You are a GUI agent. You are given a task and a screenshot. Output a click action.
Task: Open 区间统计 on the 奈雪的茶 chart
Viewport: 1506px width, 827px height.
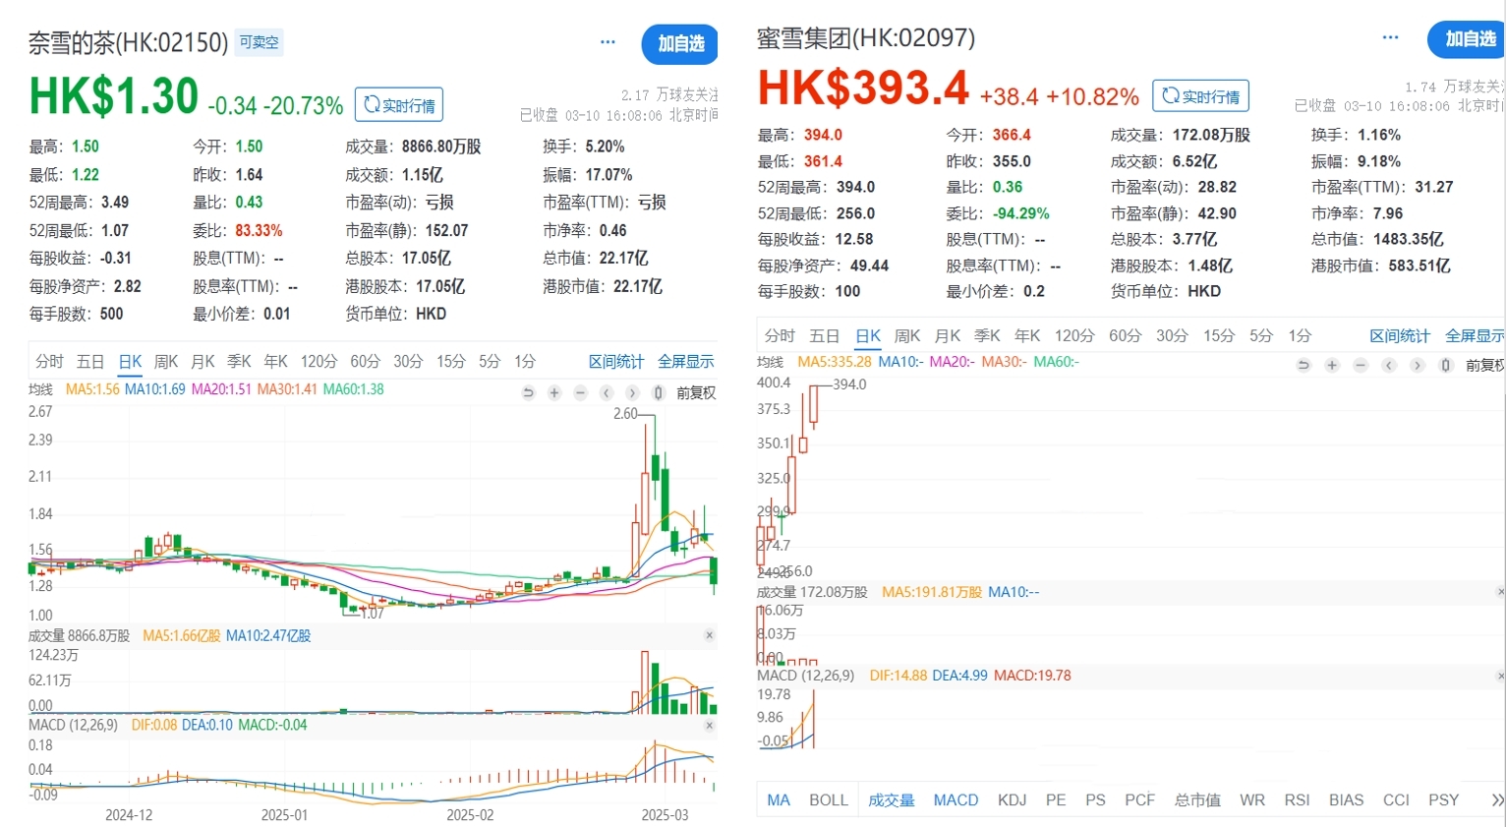(x=615, y=361)
